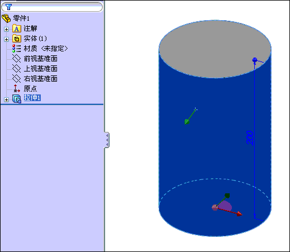Click the 原点 origin icon
290x252 pixels.
point(16,88)
